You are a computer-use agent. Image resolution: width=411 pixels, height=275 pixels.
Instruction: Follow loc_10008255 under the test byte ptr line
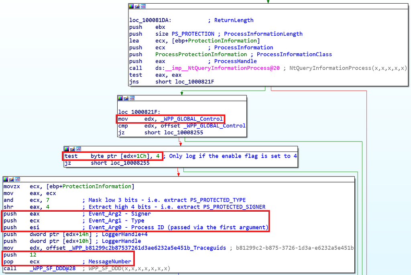click(x=130, y=163)
